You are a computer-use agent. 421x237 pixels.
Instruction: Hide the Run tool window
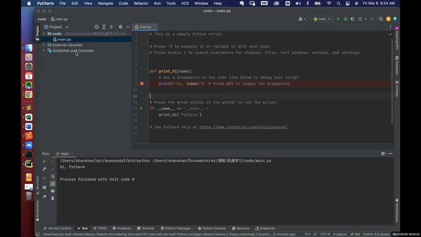point(390,154)
